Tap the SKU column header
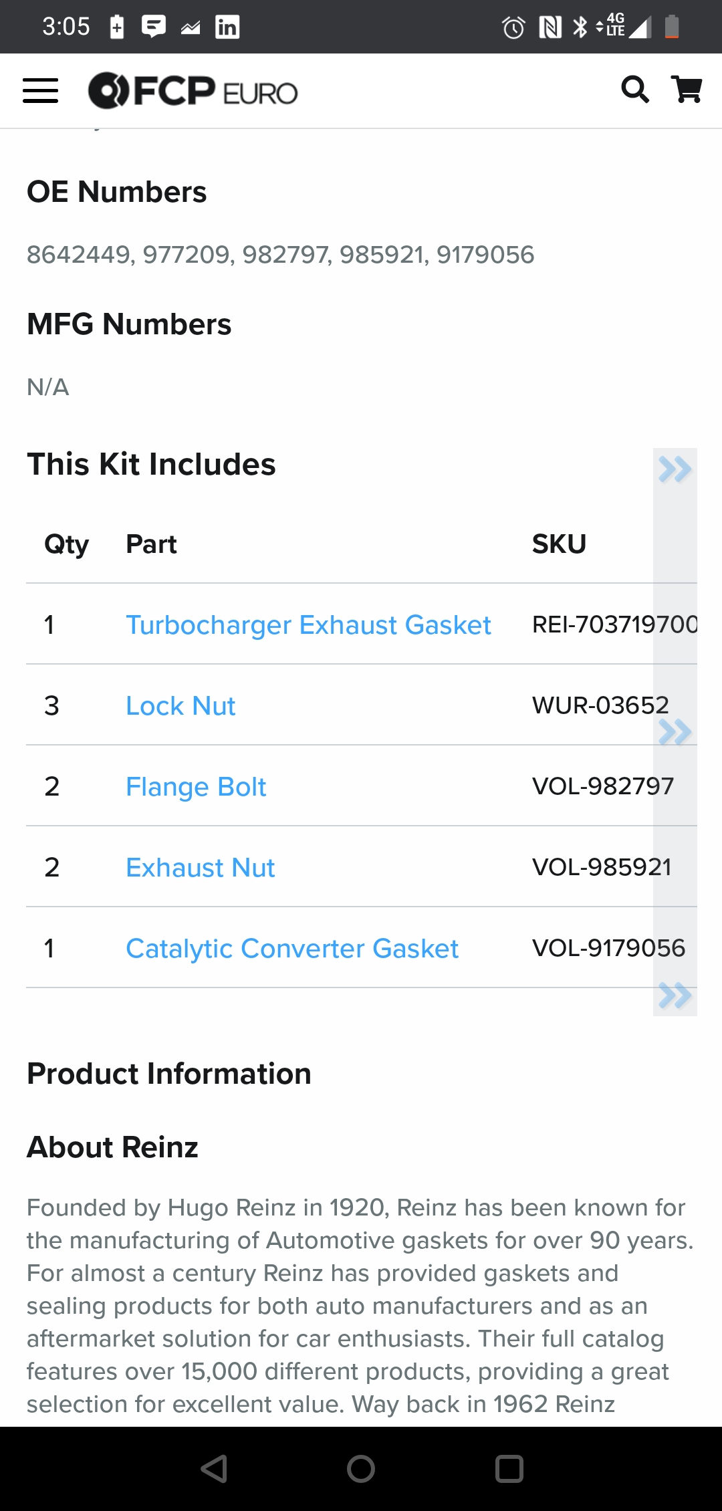The width and height of the screenshot is (722, 1511). click(559, 544)
